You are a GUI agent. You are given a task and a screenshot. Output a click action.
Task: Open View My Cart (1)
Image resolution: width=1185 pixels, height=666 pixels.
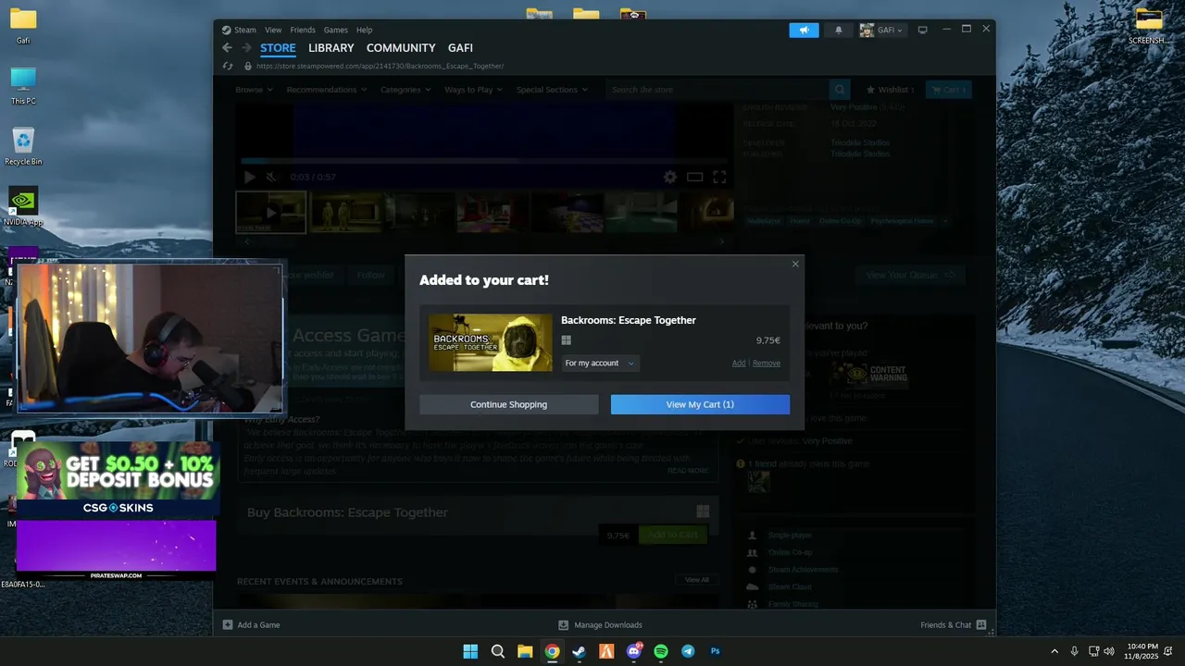click(700, 404)
